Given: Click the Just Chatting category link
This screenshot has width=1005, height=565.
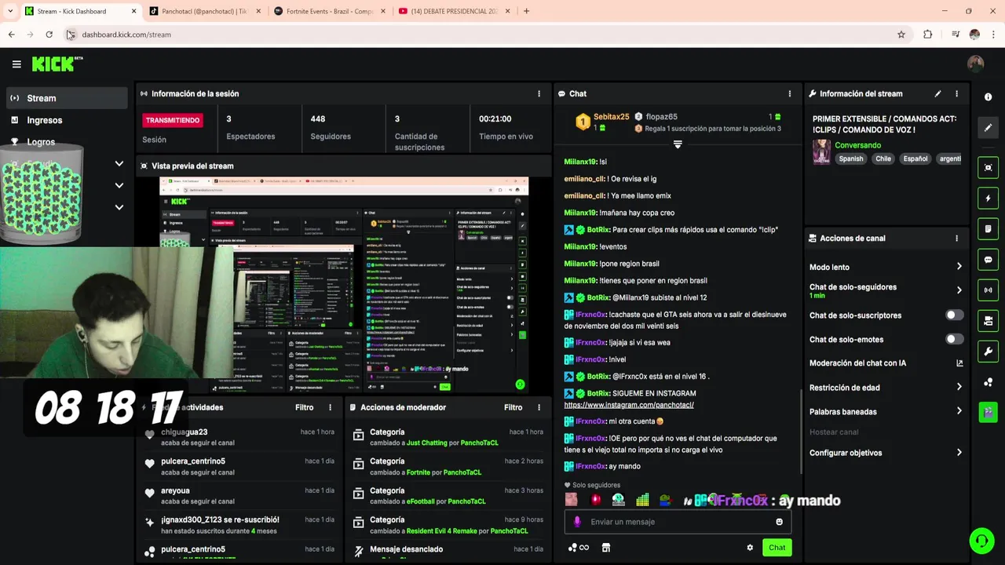Looking at the screenshot, I should (426, 443).
